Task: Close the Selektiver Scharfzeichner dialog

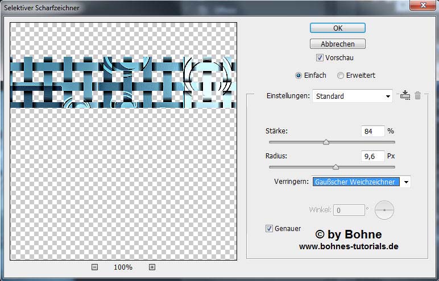Action: (x=423, y=8)
